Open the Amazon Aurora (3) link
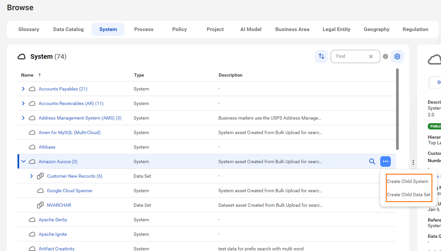The height and width of the screenshot is (251, 441). point(58,161)
